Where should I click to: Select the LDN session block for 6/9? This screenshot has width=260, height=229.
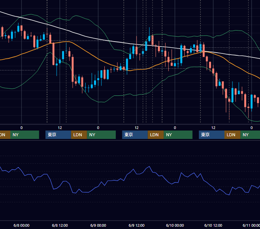(x=156, y=135)
